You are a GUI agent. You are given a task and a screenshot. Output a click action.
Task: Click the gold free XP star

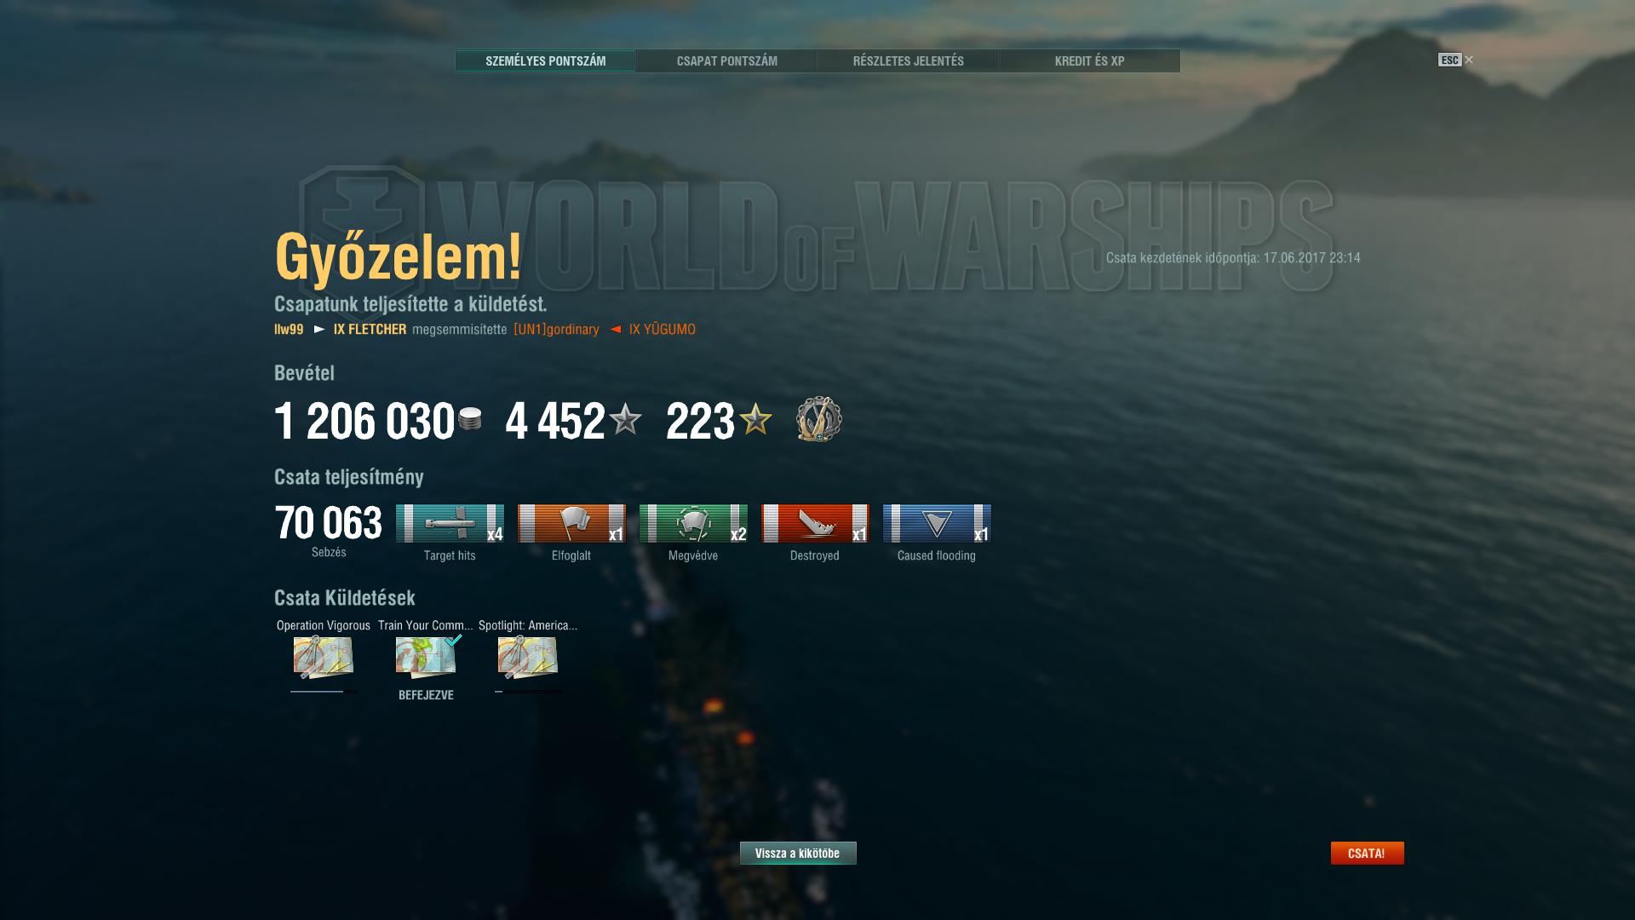pyautogui.click(x=755, y=419)
